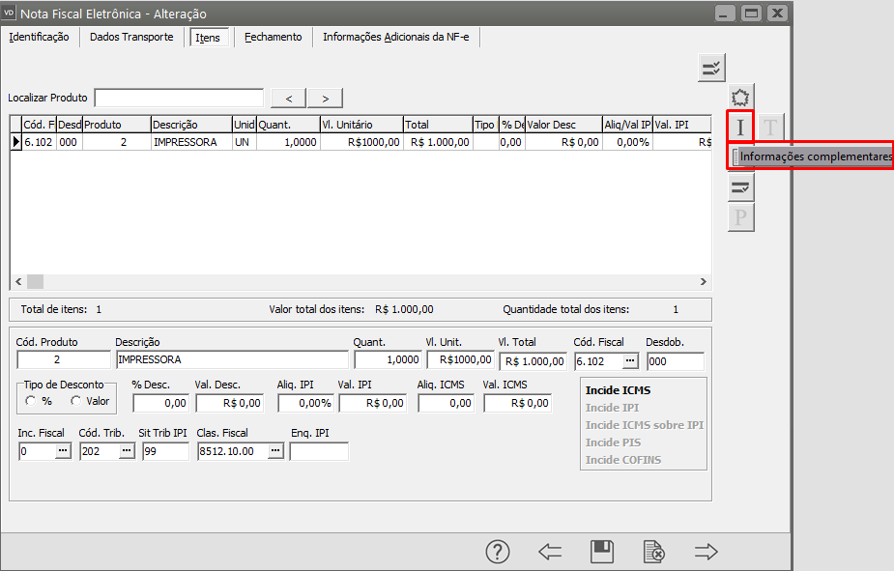
Task: Select the 'Valor' discount type radio button
Action: coord(76,401)
